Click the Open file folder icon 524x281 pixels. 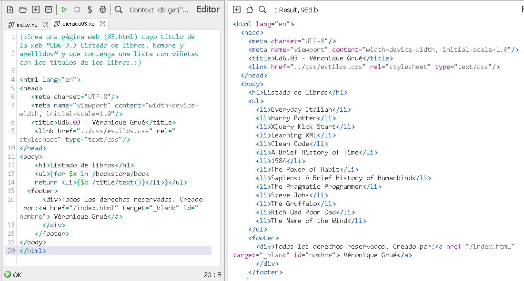click(23, 10)
